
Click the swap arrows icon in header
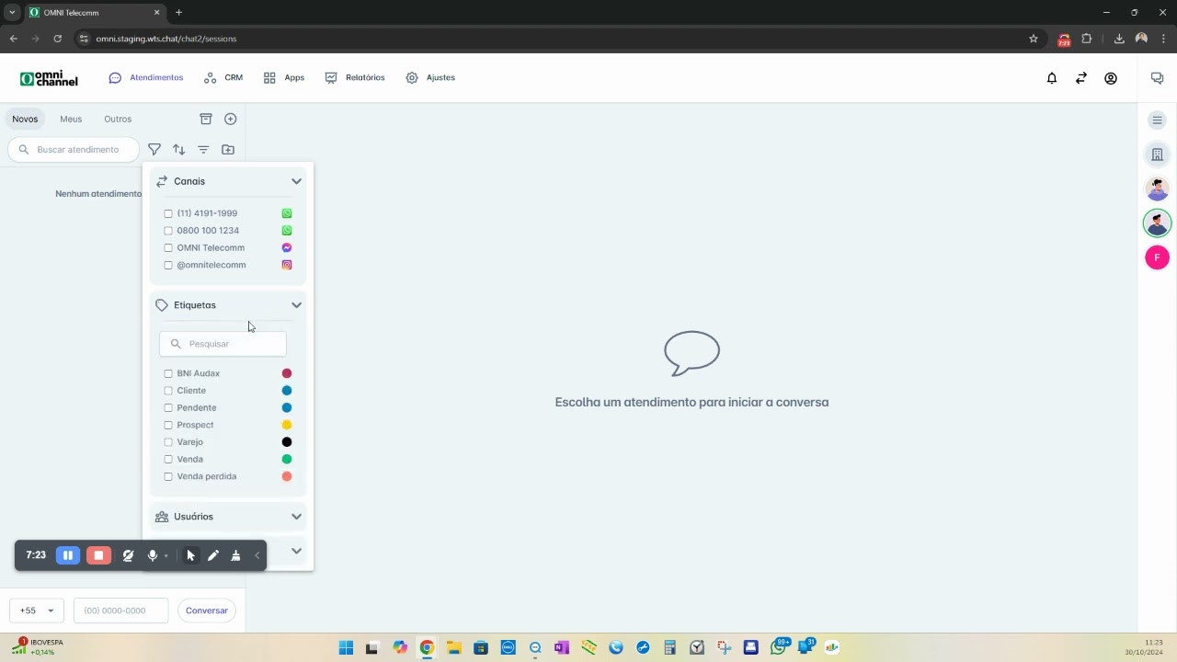coord(1081,78)
